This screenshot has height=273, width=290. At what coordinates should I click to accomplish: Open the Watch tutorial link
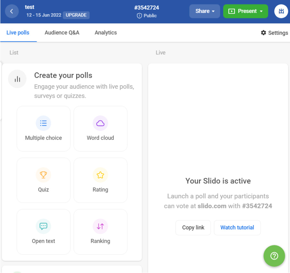(x=237, y=228)
